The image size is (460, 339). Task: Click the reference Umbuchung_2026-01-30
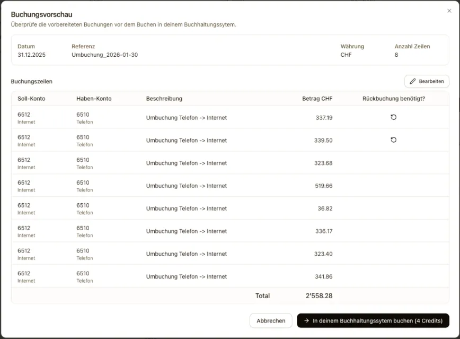[x=105, y=55]
